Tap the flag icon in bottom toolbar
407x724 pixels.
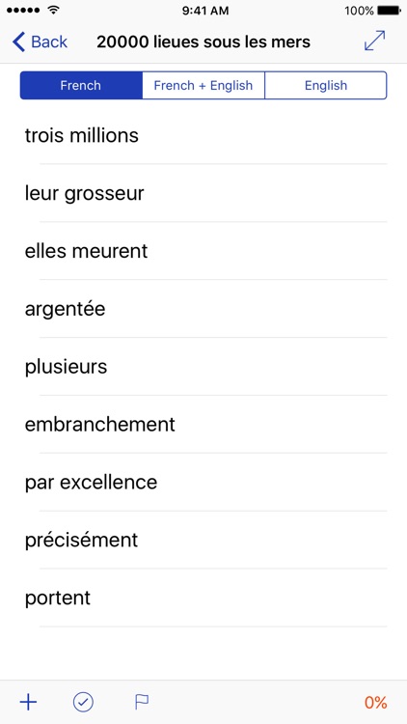(141, 703)
